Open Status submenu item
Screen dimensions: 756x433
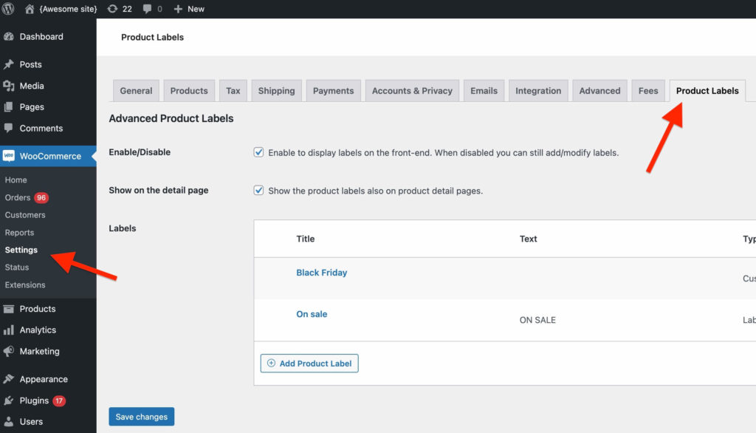click(x=17, y=267)
